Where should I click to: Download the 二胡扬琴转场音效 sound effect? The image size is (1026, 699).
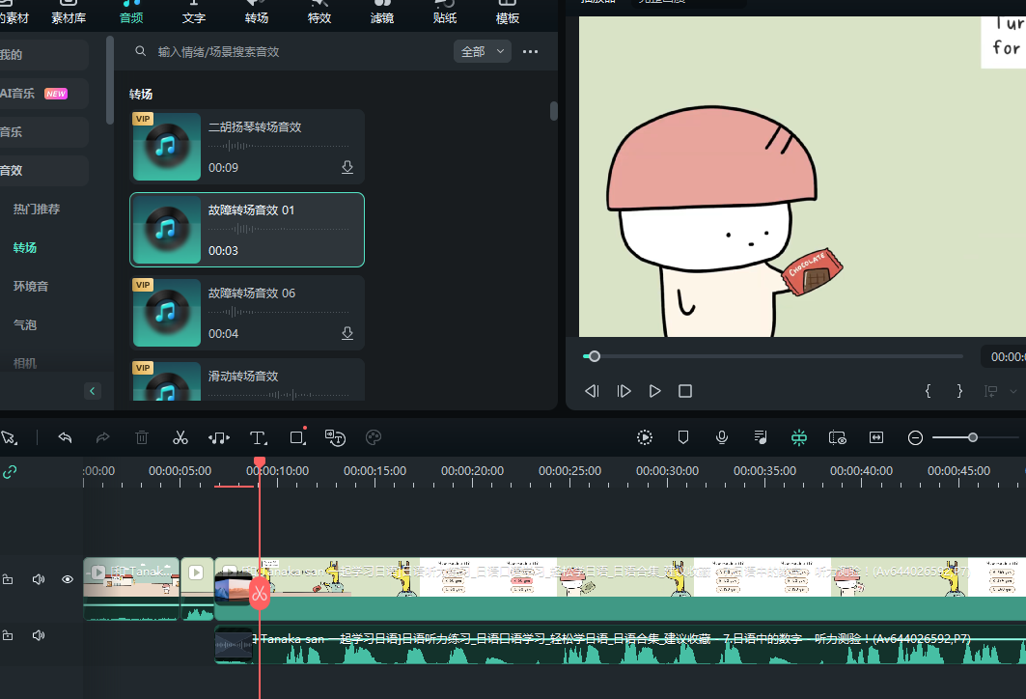347,167
